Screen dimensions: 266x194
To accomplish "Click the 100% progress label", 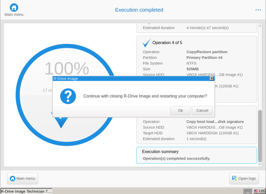I will (67, 68).
